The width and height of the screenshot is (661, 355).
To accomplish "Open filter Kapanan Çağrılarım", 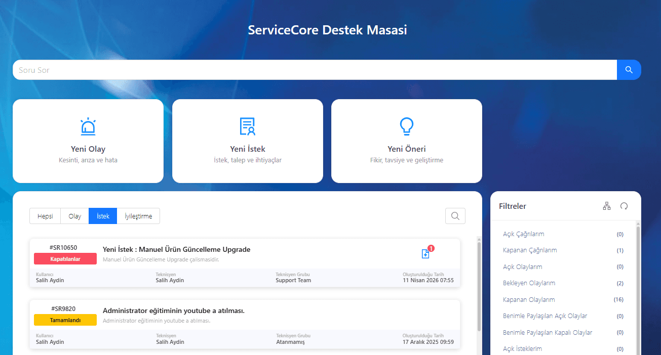I will (530, 250).
